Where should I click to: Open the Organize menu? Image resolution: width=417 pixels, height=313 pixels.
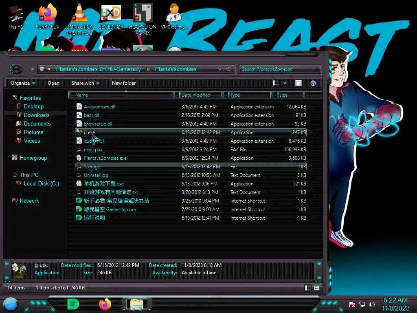tap(23, 83)
